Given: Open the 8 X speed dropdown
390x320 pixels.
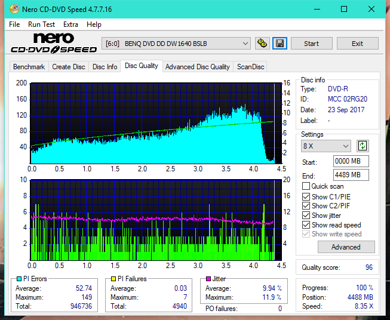Looking at the screenshot, I should (x=326, y=146).
